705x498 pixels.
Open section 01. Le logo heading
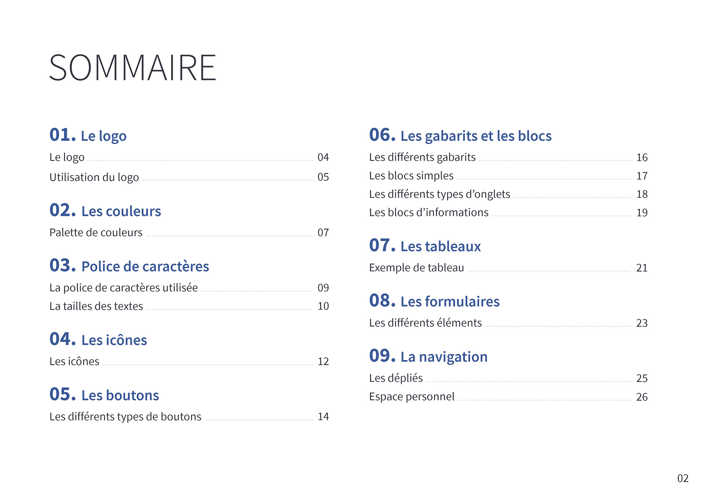[88, 135]
